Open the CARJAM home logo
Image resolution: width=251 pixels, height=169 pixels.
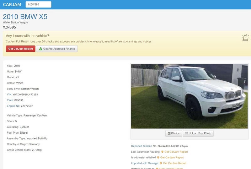click(12, 4)
